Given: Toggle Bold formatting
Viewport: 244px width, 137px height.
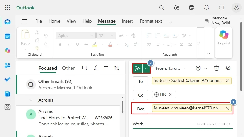Looking at the screenshot, I should [60, 45].
